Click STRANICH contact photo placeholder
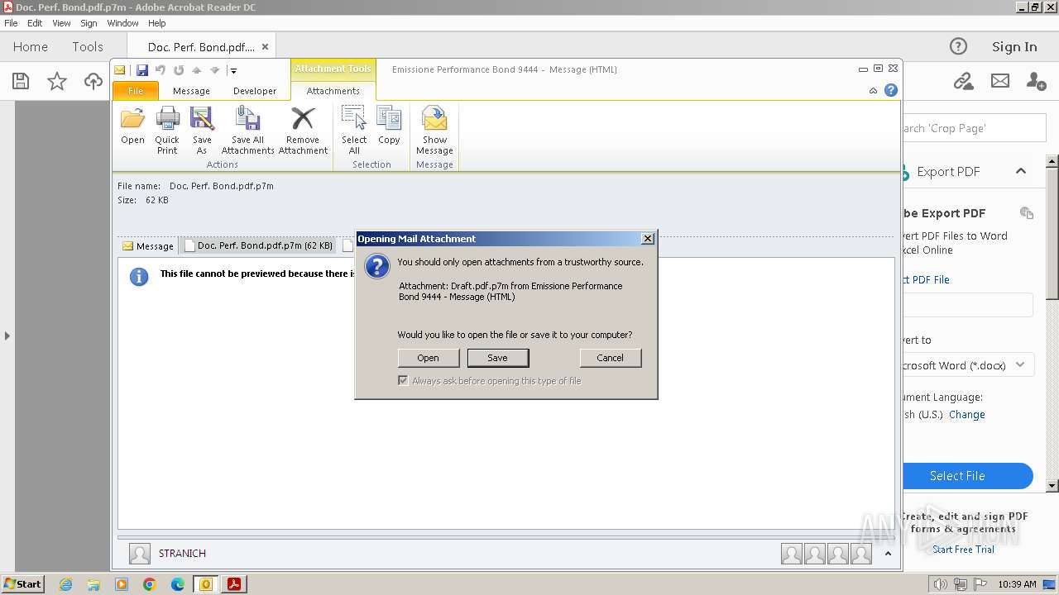The image size is (1059, 595). [x=140, y=554]
